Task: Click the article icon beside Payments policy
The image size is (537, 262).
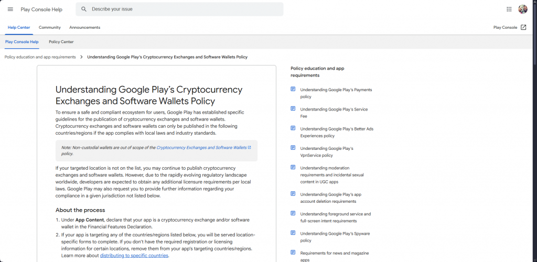Action: pos(293,89)
